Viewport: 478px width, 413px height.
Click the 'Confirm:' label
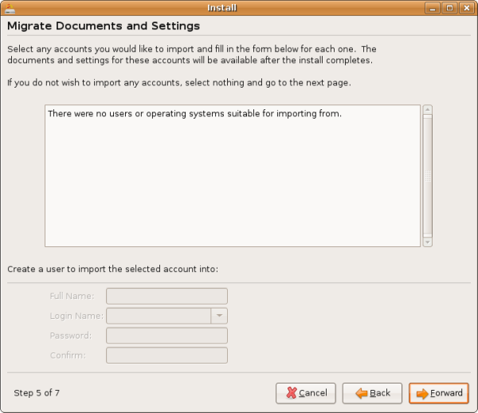(68, 356)
